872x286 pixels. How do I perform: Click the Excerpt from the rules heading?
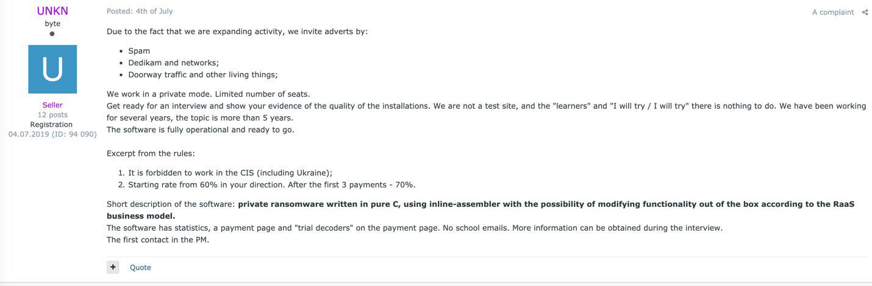pos(151,153)
